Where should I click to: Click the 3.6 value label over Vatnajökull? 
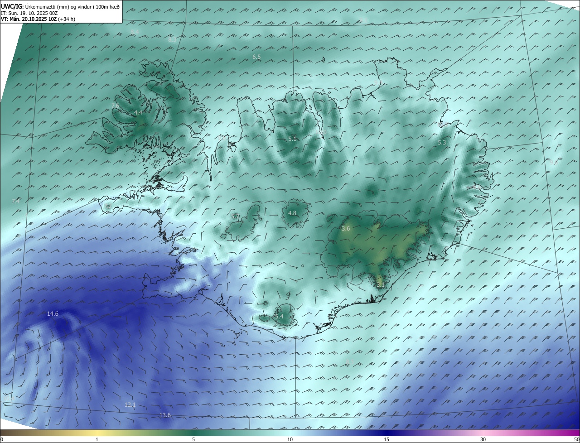pyautogui.click(x=346, y=229)
